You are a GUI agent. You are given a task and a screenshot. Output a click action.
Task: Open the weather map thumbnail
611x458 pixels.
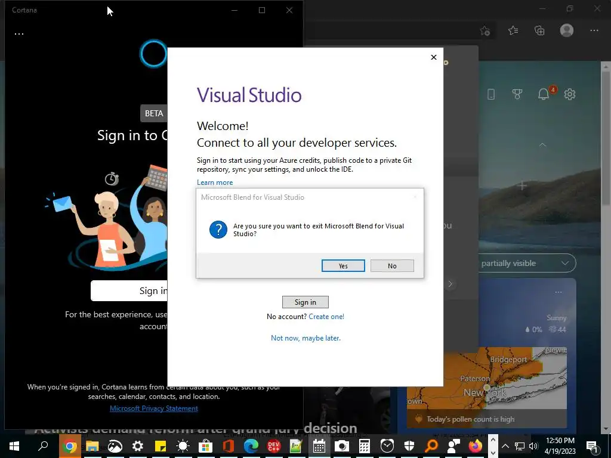[487, 377]
